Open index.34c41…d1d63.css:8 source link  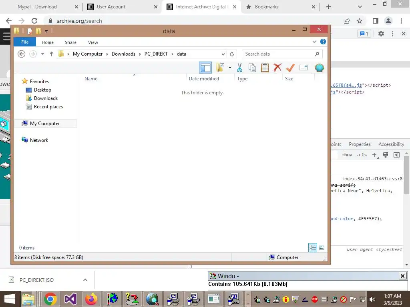(x=372, y=179)
